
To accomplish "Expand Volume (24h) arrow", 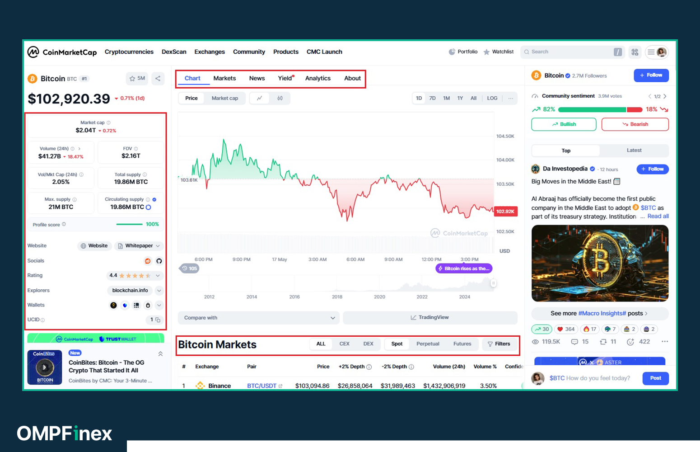I will click(x=79, y=149).
